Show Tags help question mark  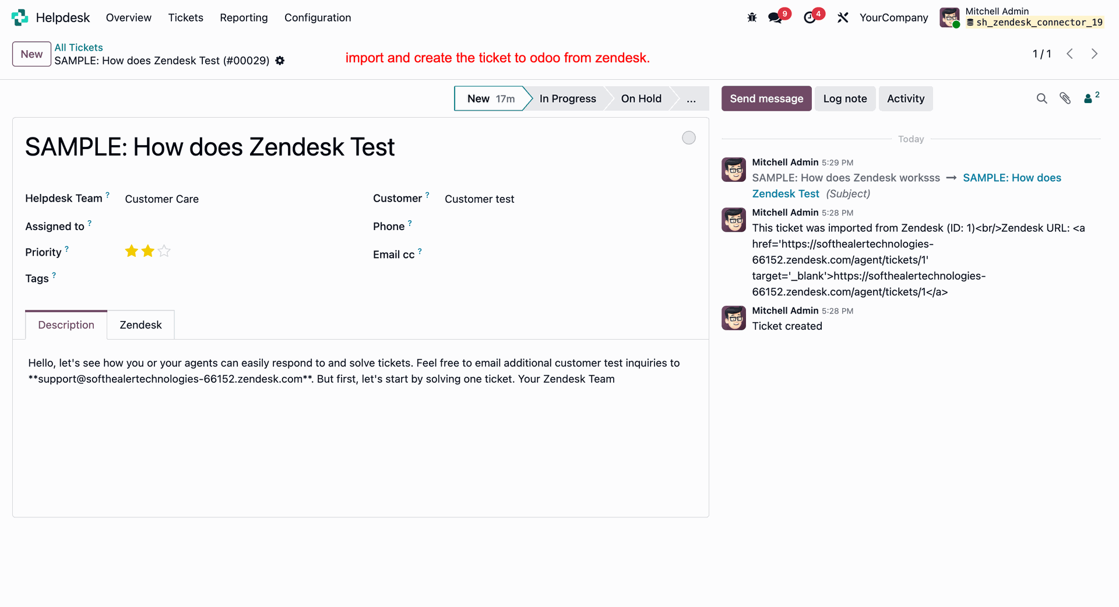click(54, 275)
